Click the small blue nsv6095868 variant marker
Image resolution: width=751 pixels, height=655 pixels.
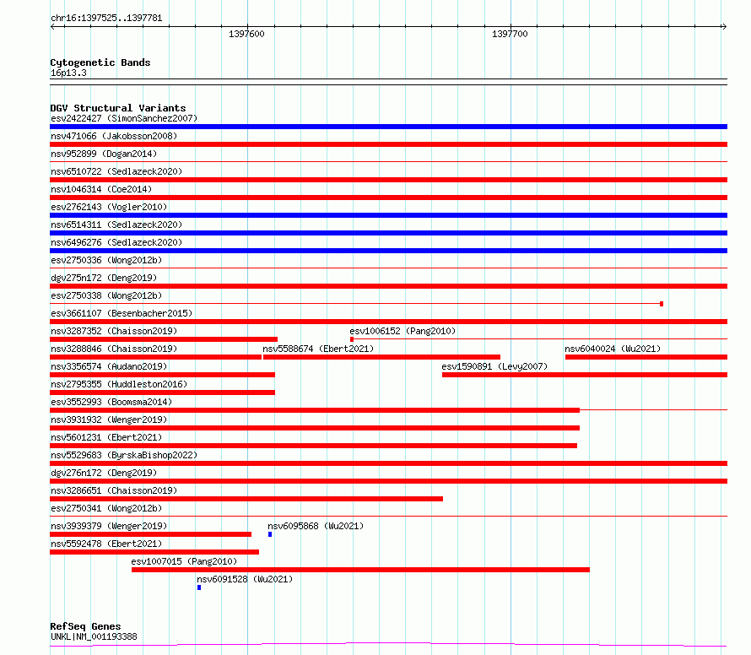pos(270,534)
